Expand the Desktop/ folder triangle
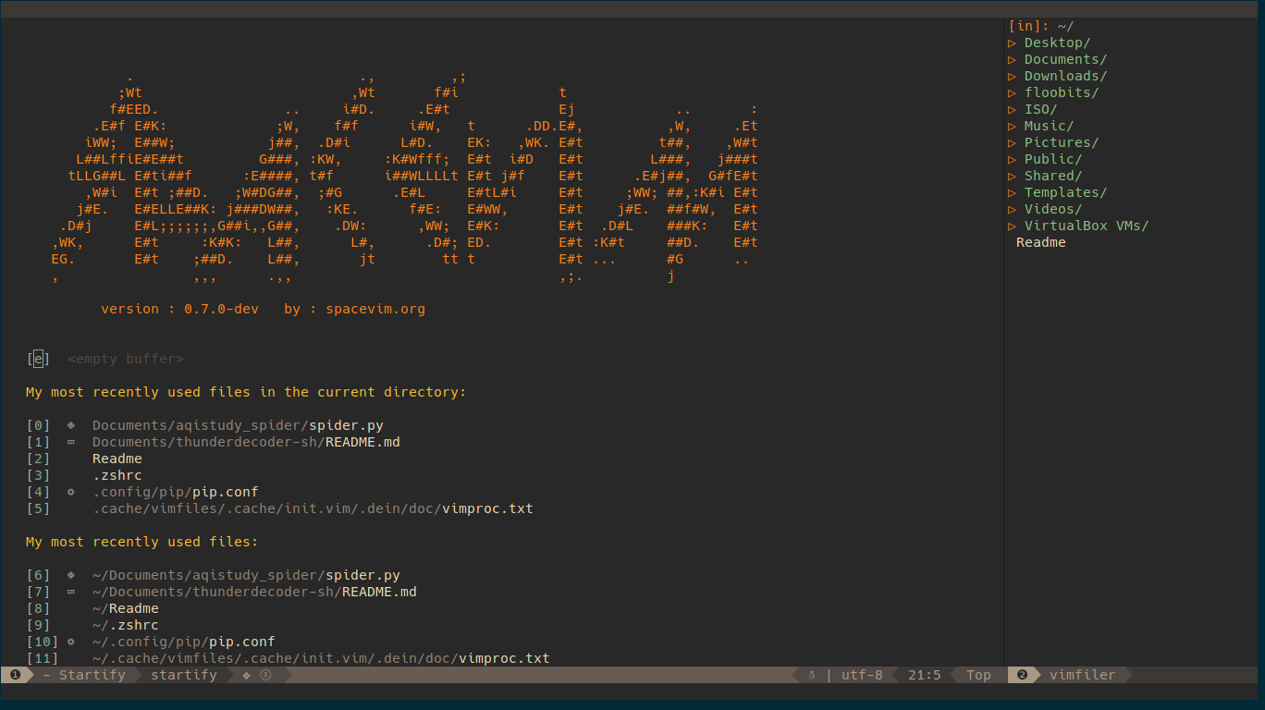The width and height of the screenshot is (1265, 710). point(1013,43)
